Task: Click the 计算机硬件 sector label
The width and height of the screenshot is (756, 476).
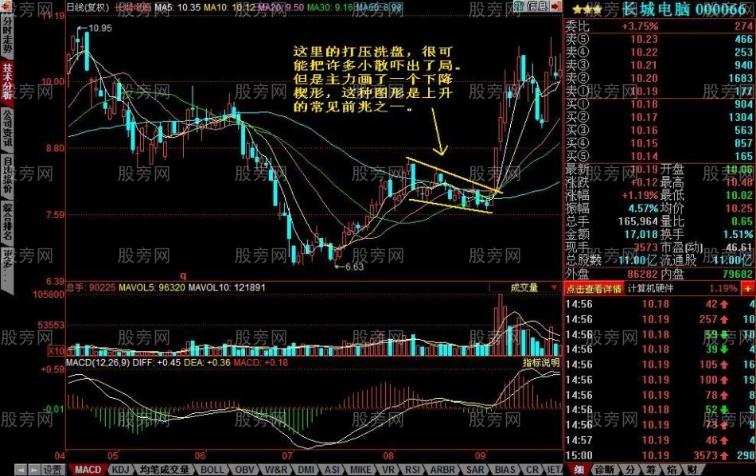Action: (650, 289)
